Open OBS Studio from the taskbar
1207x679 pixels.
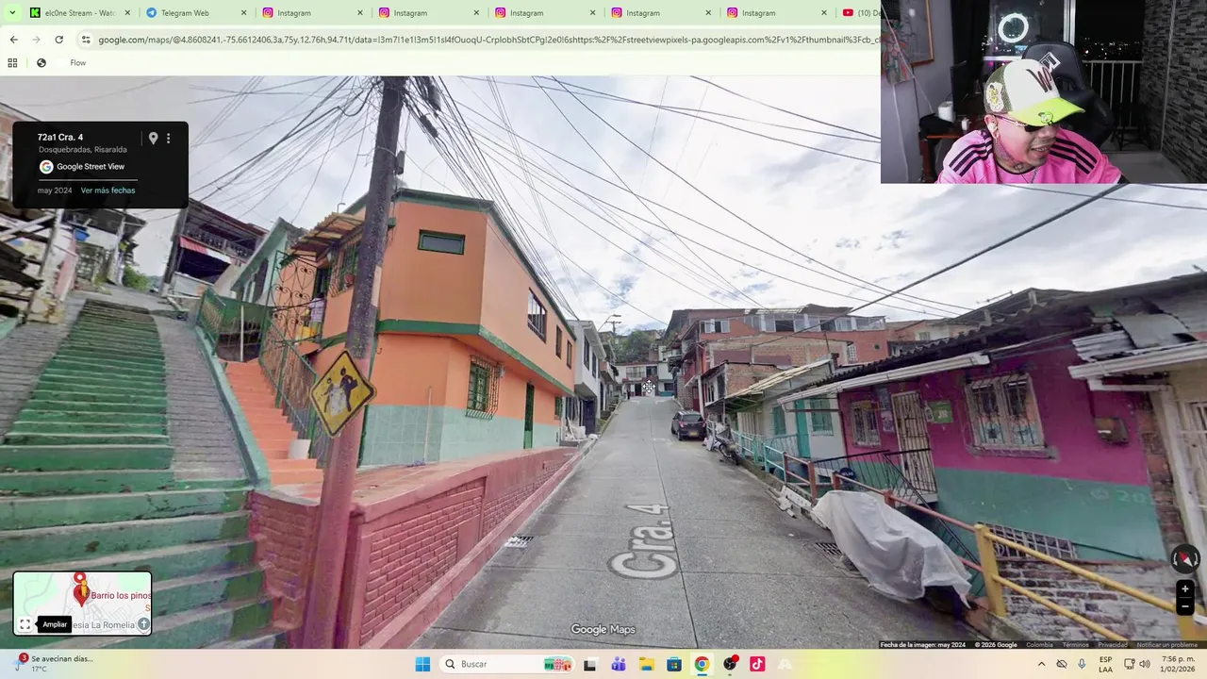click(x=730, y=664)
